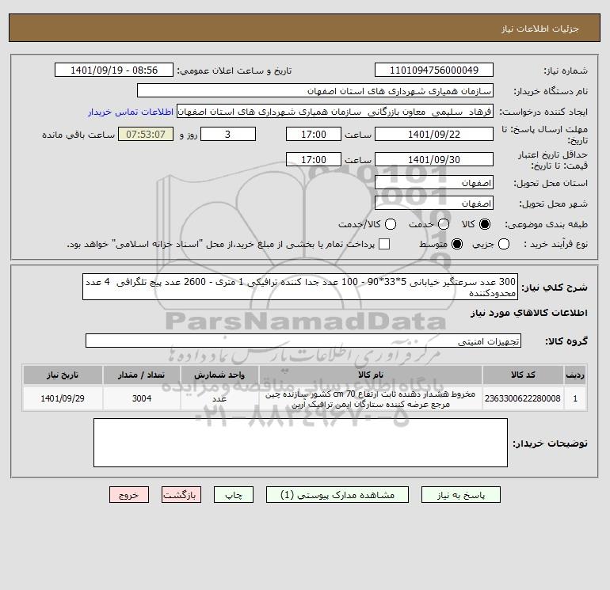
Task: Click the شماره نیاز number field
Action: pyautogui.click(x=434, y=70)
